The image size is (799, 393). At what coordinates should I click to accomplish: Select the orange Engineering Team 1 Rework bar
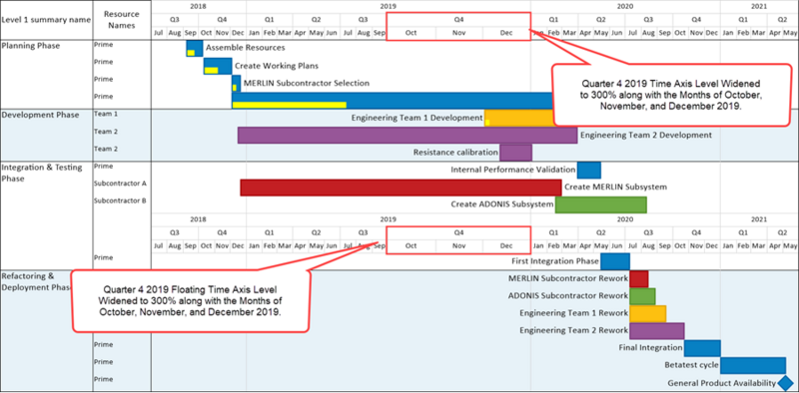tap(647, 313)
